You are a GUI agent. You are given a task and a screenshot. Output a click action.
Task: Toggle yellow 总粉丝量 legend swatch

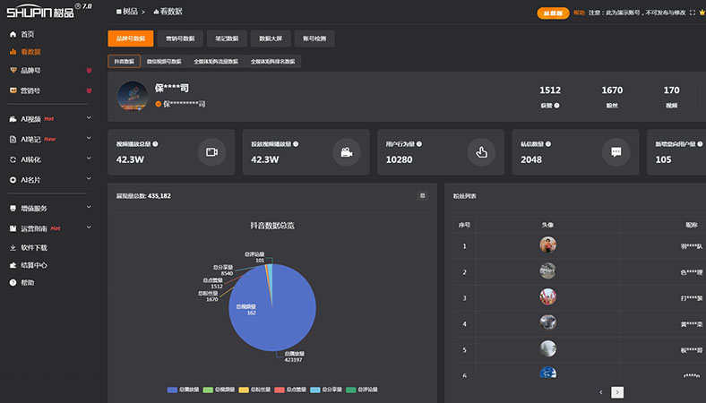tap(244, 390)
